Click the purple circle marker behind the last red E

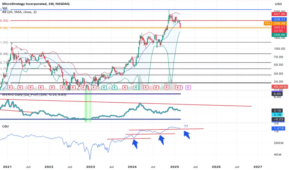[x=181, y=87]
